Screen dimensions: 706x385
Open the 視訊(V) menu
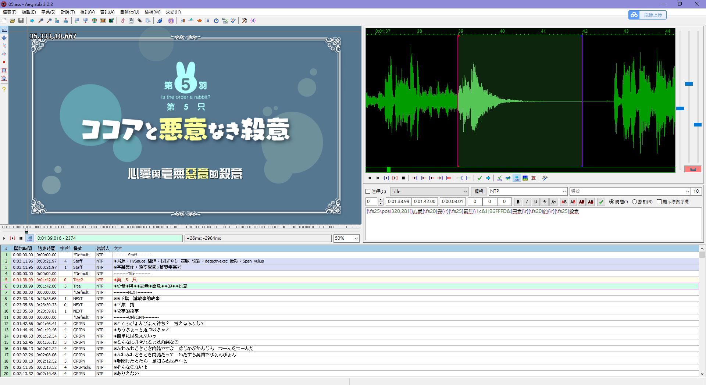tap(88, 12)
